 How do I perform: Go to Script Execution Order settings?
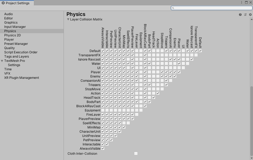coord(21,52)
